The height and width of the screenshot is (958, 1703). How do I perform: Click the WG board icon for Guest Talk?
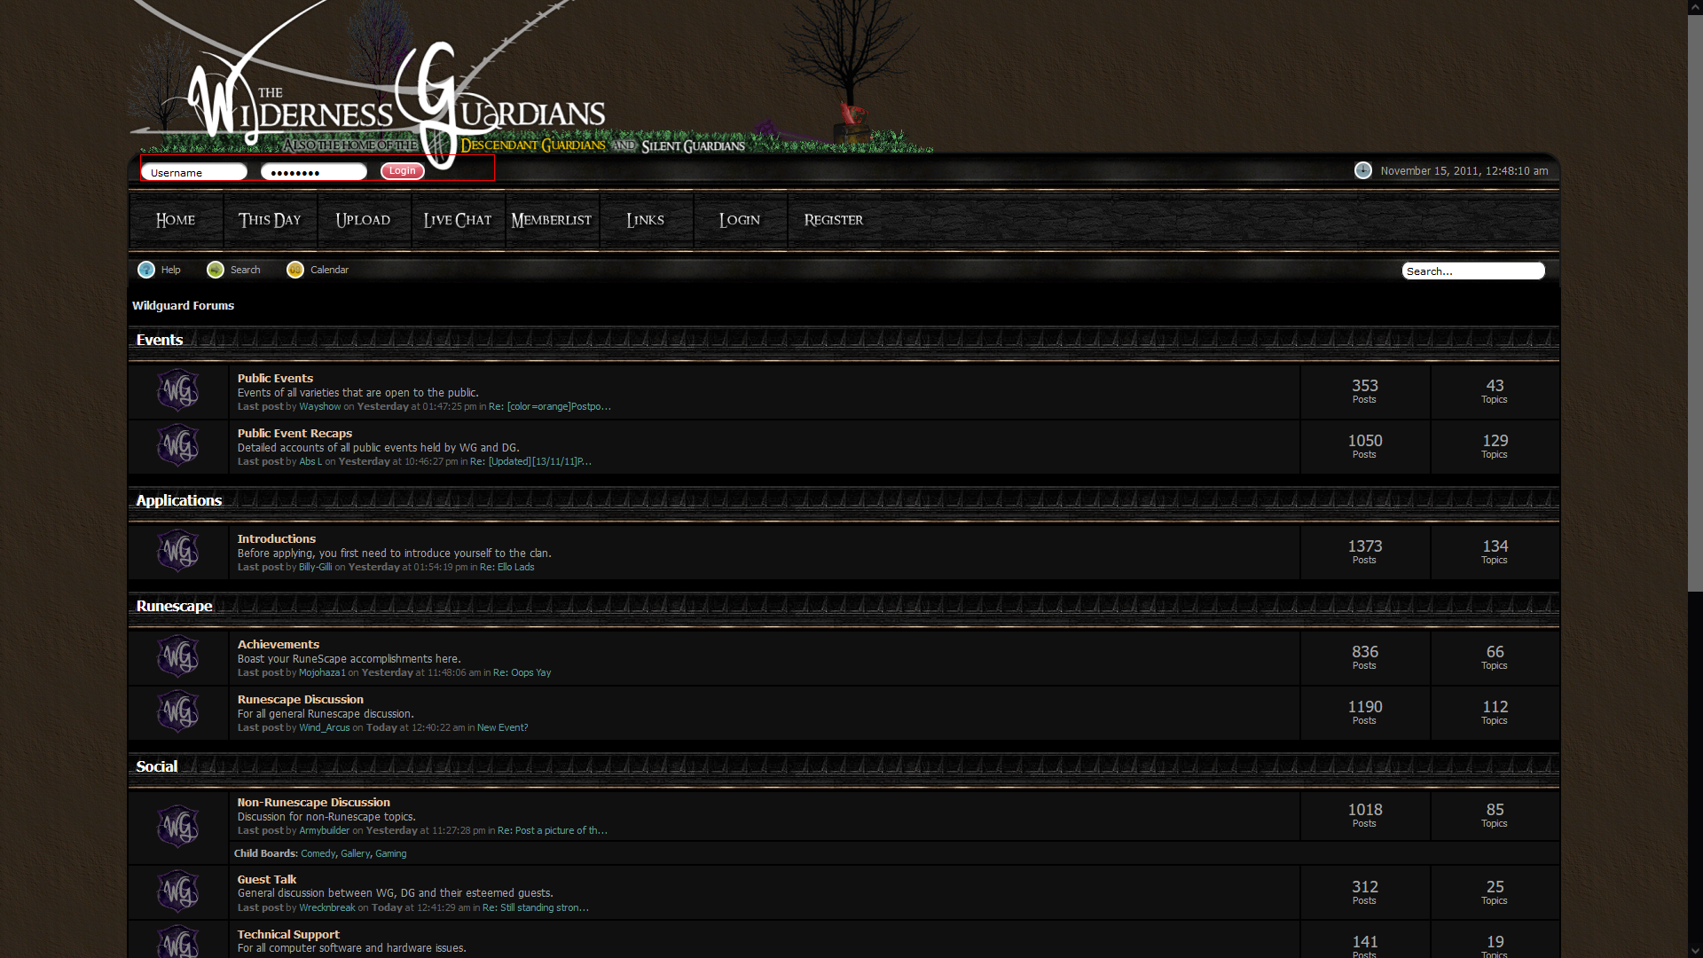click(177, 891)
